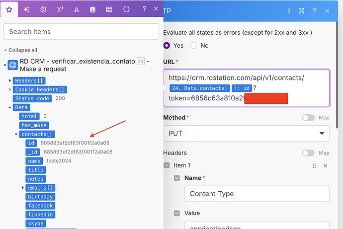Image resolution: width=343 pixels, height=229 pixels.
Task: Select the Cookie headers[] pill
Action: coord(40,89)
